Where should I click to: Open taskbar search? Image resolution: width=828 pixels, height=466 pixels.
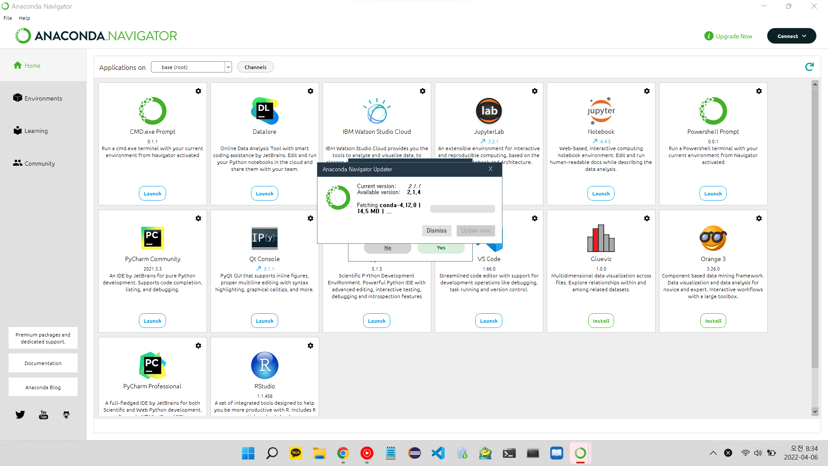pos(272,453)
